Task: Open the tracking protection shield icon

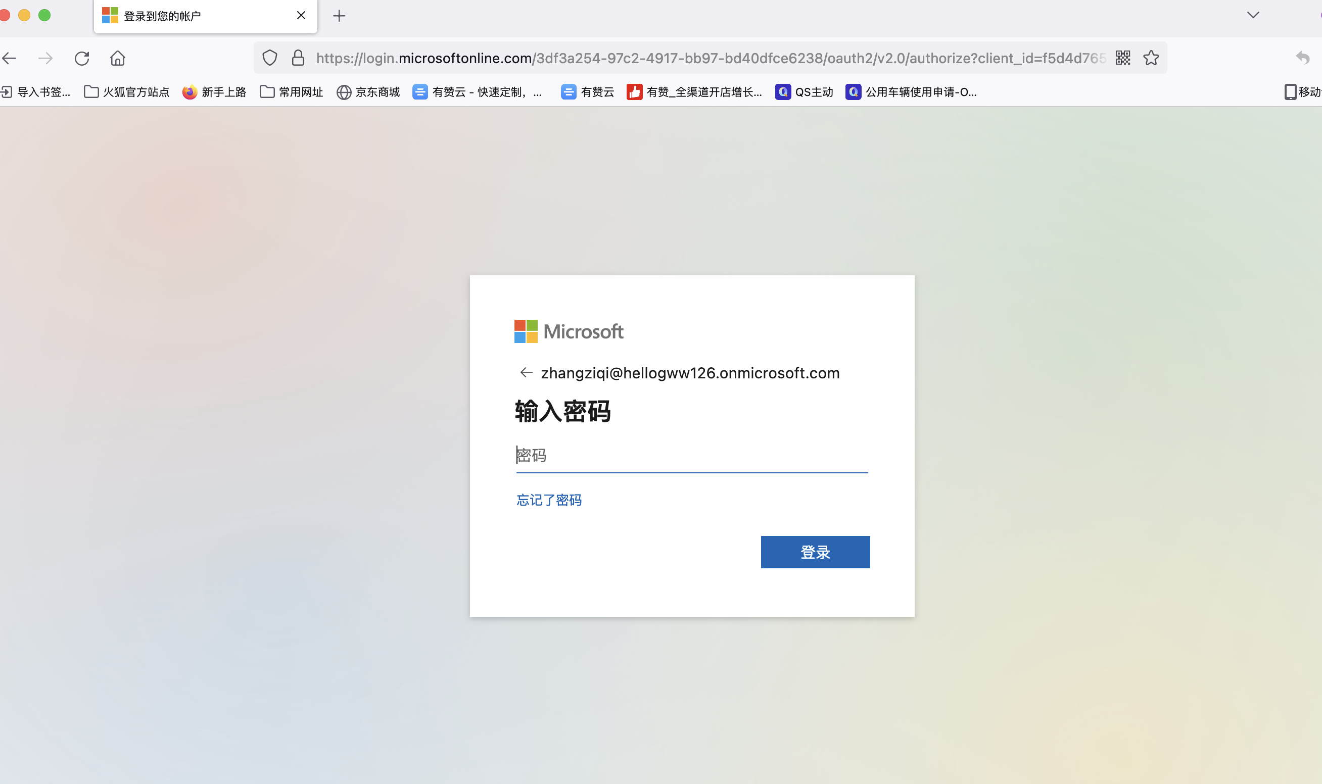Action: coord(270,58)
